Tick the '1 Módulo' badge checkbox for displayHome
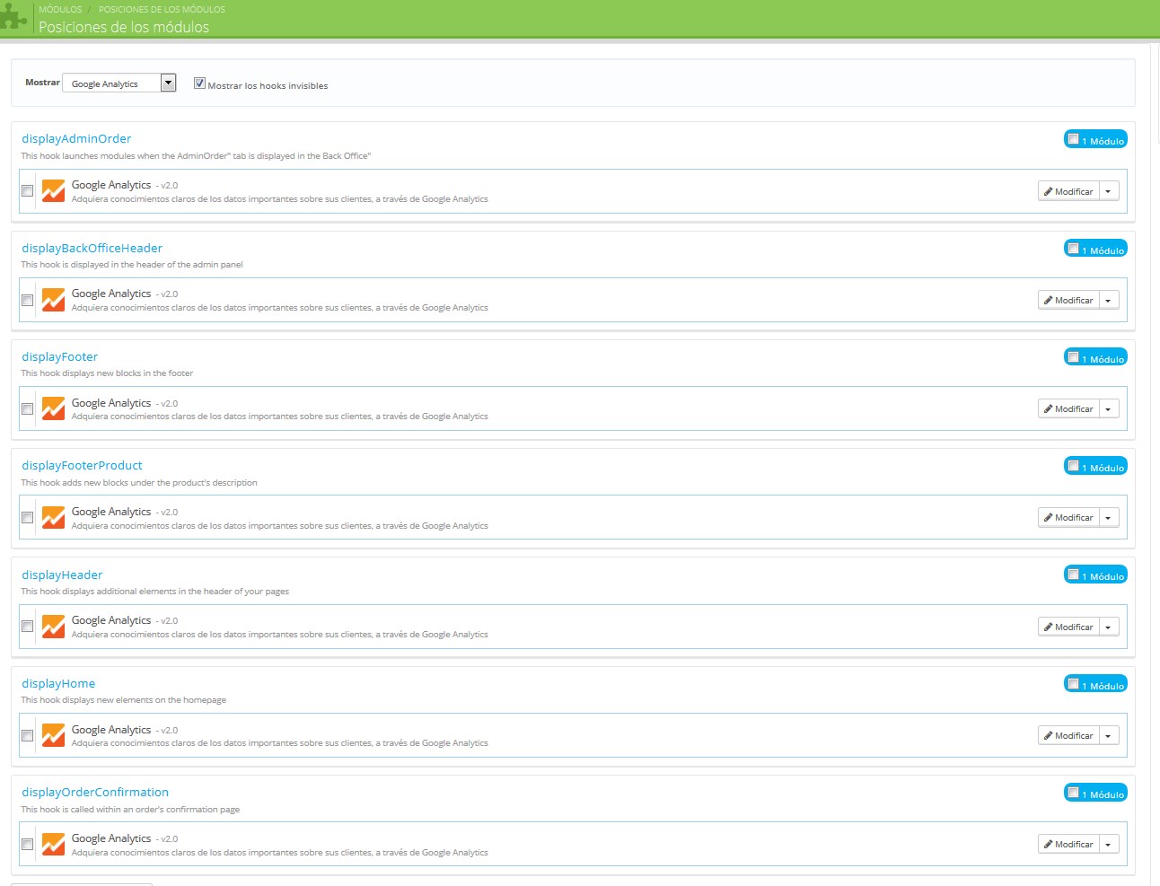1160x886 pixels. 1073,683
